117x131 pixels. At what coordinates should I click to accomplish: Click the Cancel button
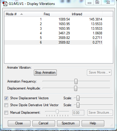click(x=44, y=123)
